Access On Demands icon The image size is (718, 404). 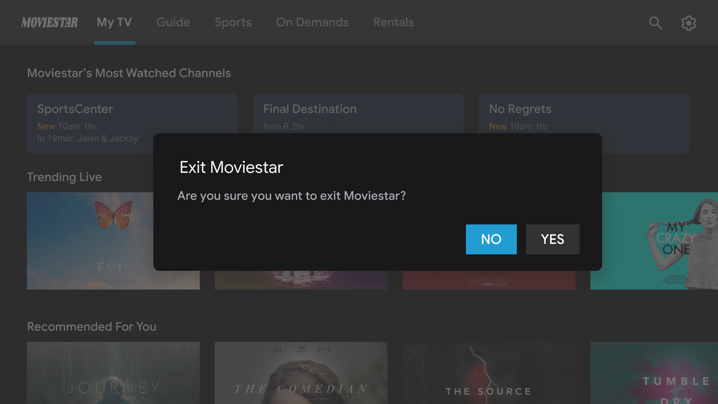pos(313,22)
